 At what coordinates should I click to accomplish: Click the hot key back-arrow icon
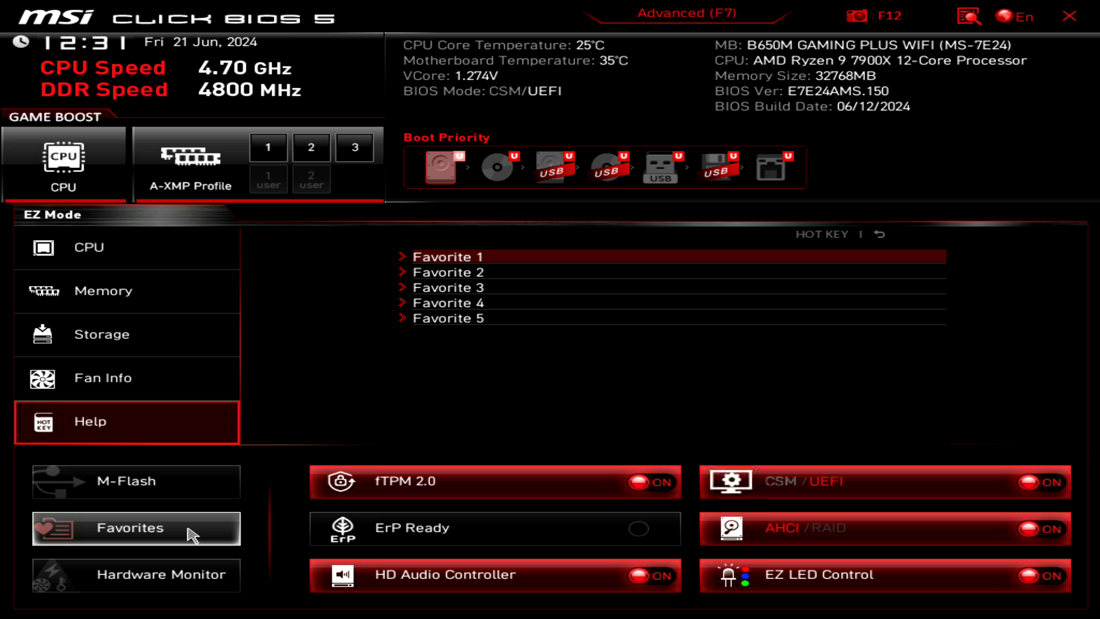879,234
